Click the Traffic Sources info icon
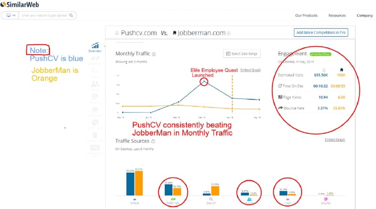This screenshot has height=209, width=376. pyautogui.click(x=153, y=142)
